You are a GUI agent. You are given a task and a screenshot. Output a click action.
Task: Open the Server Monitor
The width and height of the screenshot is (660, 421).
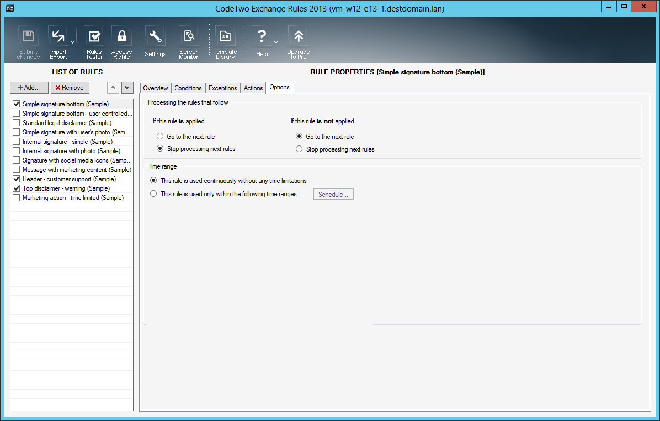(189, 42)
